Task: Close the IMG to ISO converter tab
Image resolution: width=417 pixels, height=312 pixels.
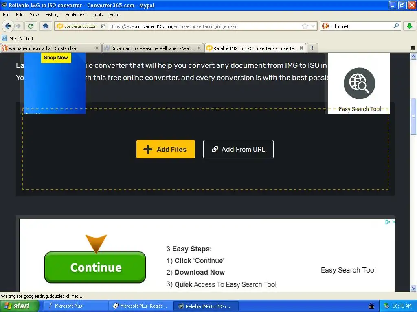Action: (301, 48)
